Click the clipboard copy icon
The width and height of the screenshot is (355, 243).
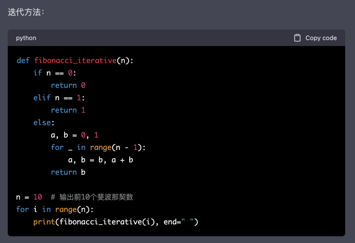[x=297, y=38]
